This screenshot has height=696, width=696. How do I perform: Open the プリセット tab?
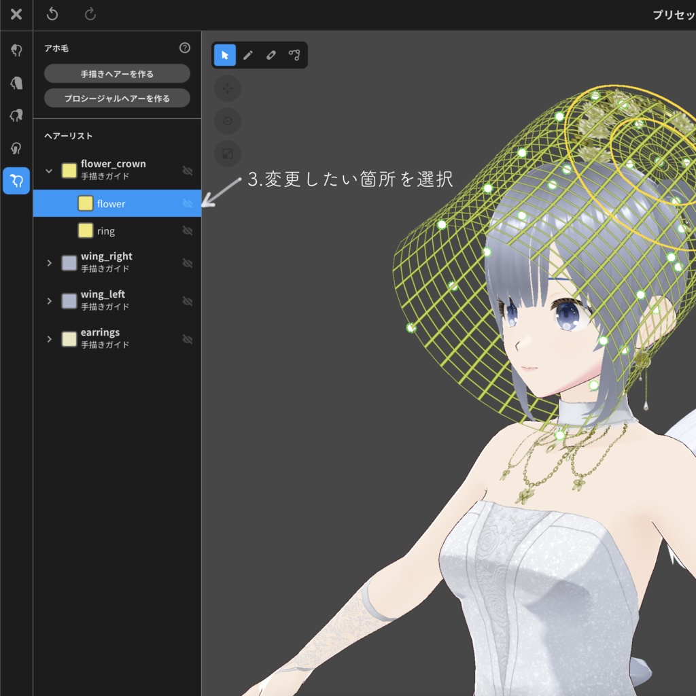[x=674, y=14]
